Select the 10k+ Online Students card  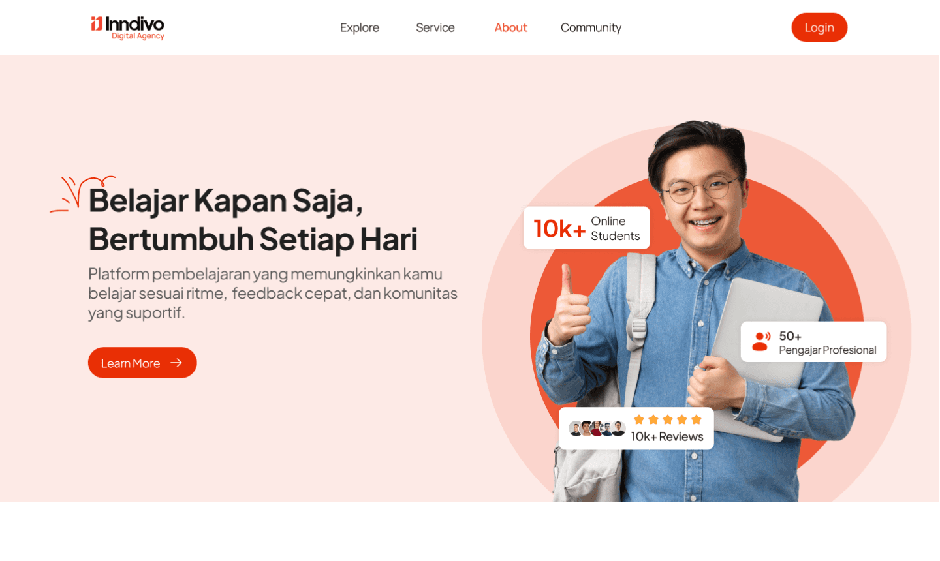pos(587,228)
